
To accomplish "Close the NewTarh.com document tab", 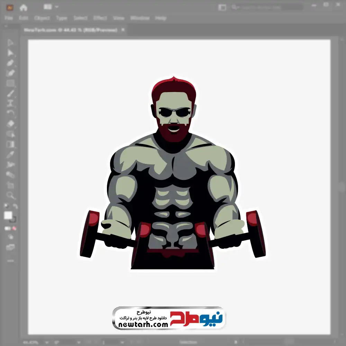I will [x=123, y=30].
